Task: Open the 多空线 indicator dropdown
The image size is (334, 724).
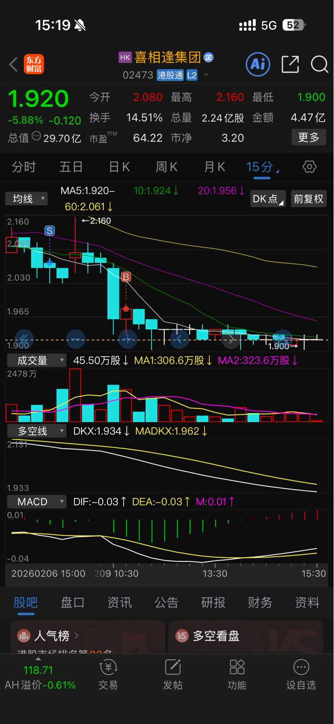Action: point(37,431)
